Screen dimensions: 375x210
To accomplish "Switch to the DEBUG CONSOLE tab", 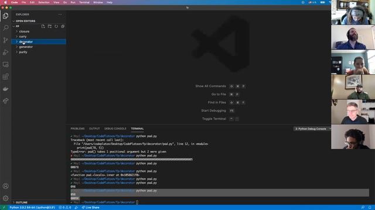I will pos(115,128).
